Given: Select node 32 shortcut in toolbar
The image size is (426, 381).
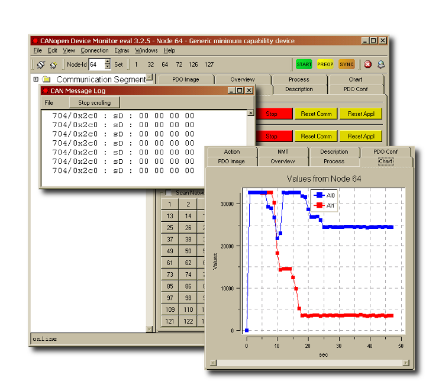Looking at the screenshot, I should pyautogui.click(x=150, y=64).
